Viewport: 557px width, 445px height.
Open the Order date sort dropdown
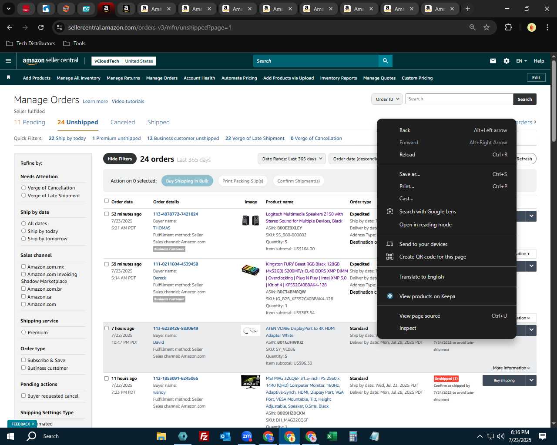click(x=353, y=159)
